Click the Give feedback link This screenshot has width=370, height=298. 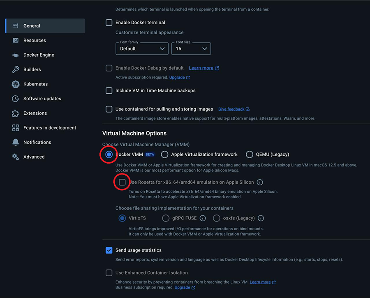click(231, 109)
